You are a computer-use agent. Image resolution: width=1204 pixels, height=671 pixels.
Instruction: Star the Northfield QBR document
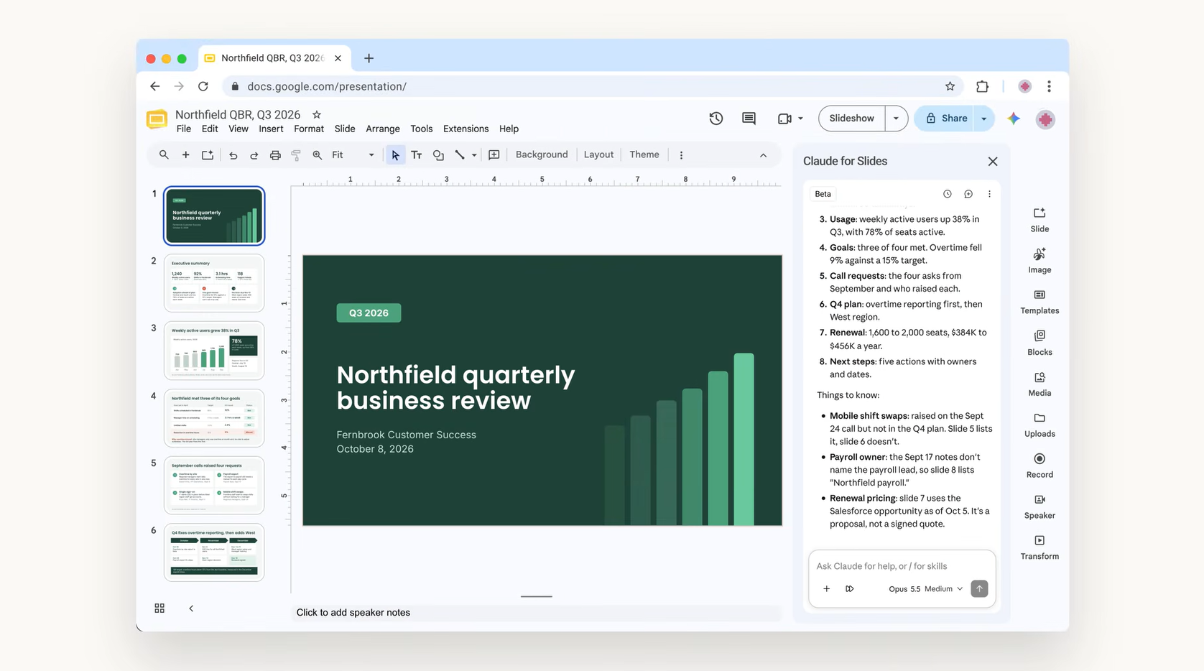317,114
